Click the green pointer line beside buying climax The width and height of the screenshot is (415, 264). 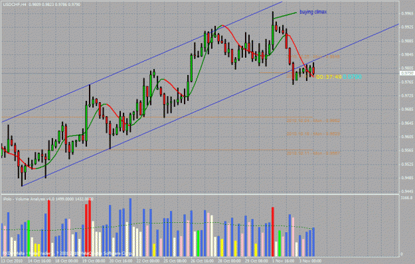[x=285, y=15]
